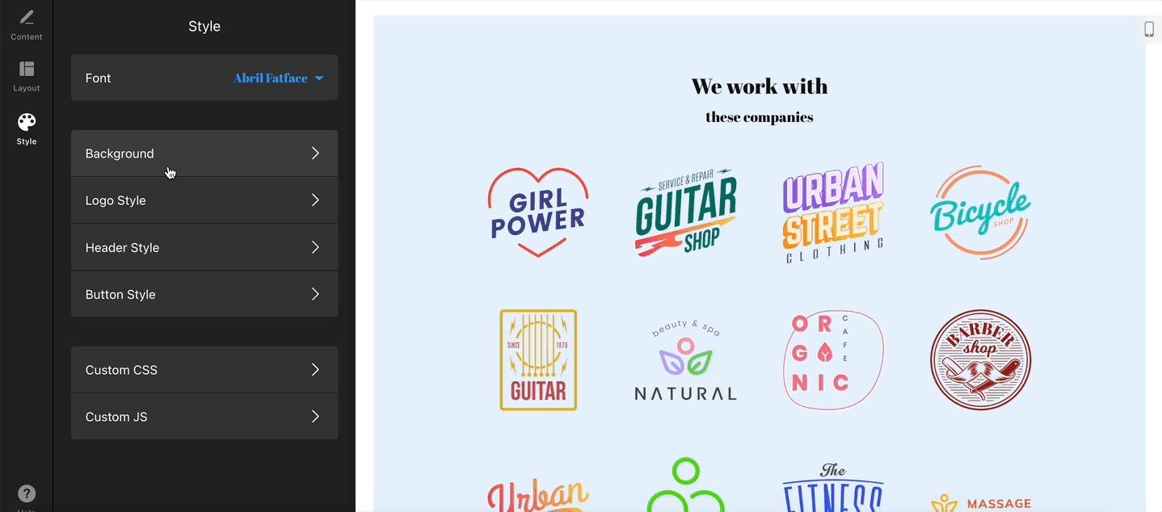Click the yellow Guitar 1970 logo
The height and width of the screenshot is (512, 1162).
538,360
